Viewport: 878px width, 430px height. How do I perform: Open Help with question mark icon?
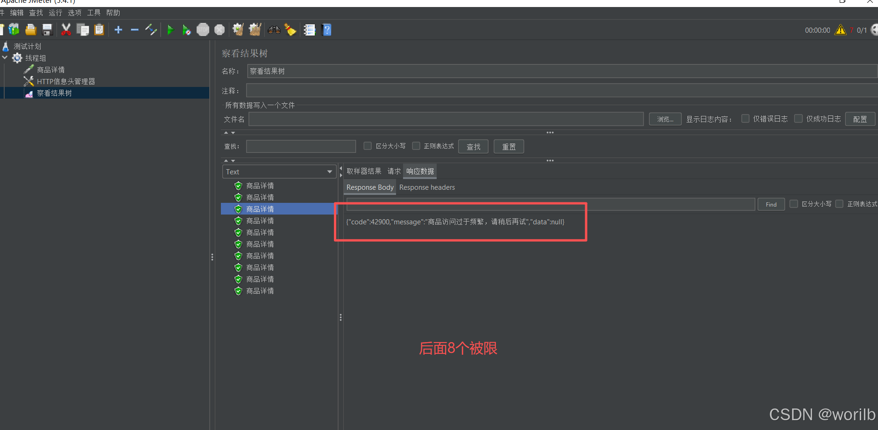click(x=327, y=30)
